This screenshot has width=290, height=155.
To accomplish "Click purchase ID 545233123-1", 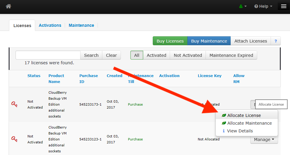I will (x=90, y=139).
